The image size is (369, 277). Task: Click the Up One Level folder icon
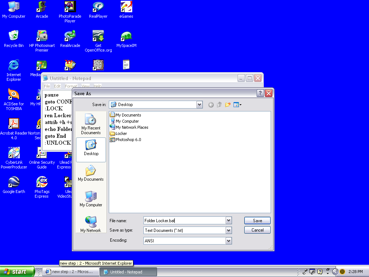219,105
